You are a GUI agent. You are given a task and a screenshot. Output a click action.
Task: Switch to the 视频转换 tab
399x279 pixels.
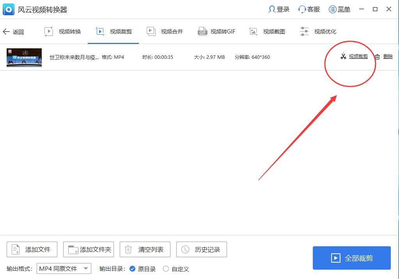click(62, 32)
